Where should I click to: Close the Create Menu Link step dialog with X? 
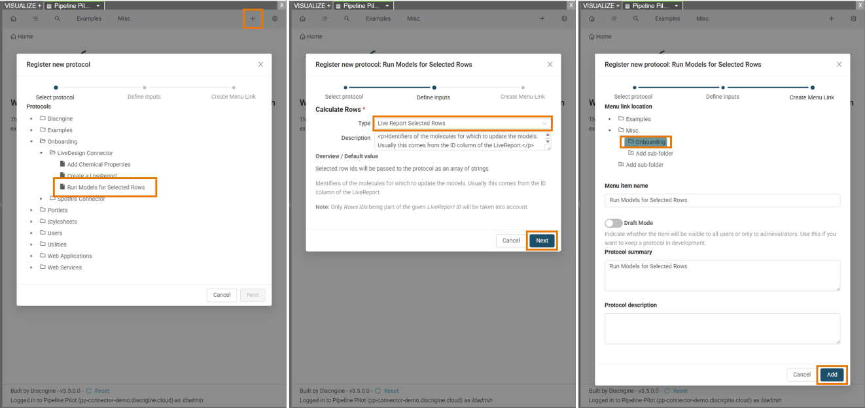click(839, 64)
